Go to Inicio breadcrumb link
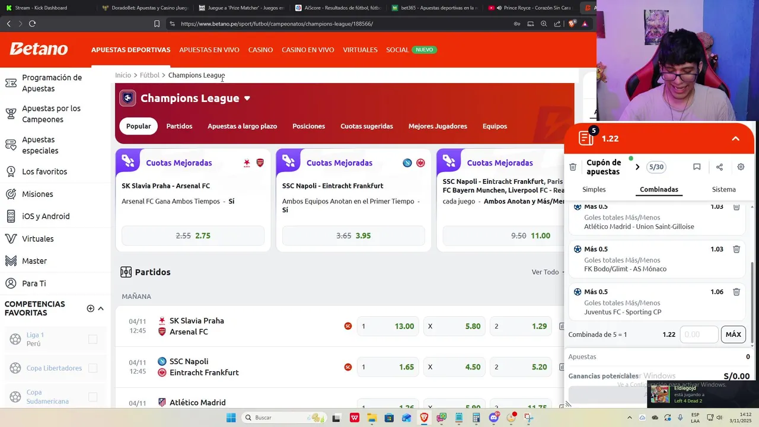This screenshot has height=427, width=759. coord(123,75)
